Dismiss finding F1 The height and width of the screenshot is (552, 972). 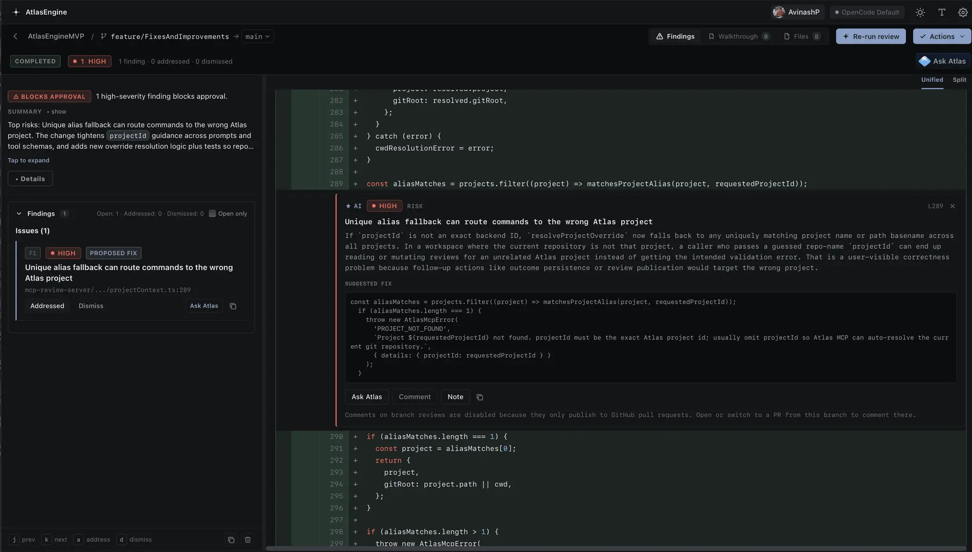(x=91, y=306)
